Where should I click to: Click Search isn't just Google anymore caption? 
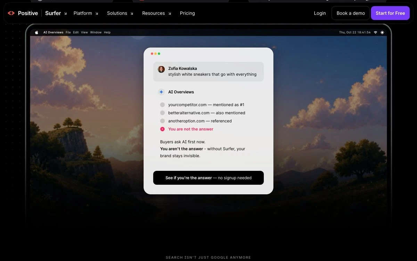tap(208, 258)
